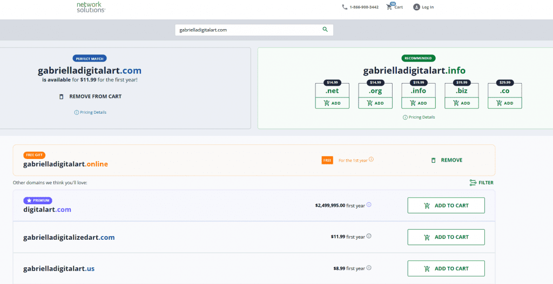553x284 pixels.
Task: Click the Premium star badge on digitalart.com
Action: pos(38,200)
